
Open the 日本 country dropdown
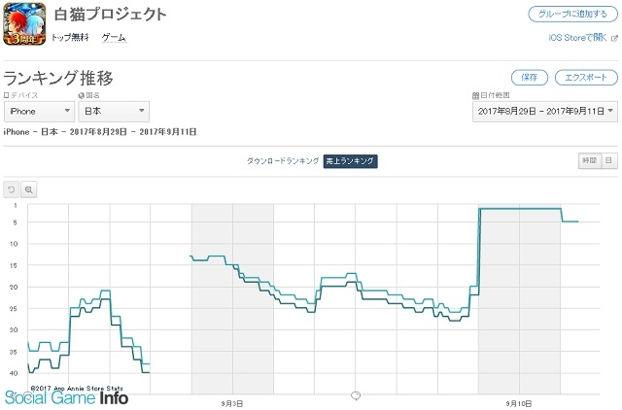(x=114, y=112)
